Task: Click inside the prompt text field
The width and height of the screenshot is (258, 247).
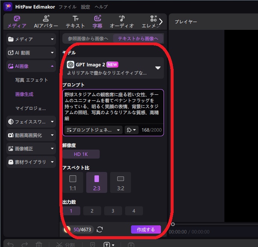Action: pos(113,107)
